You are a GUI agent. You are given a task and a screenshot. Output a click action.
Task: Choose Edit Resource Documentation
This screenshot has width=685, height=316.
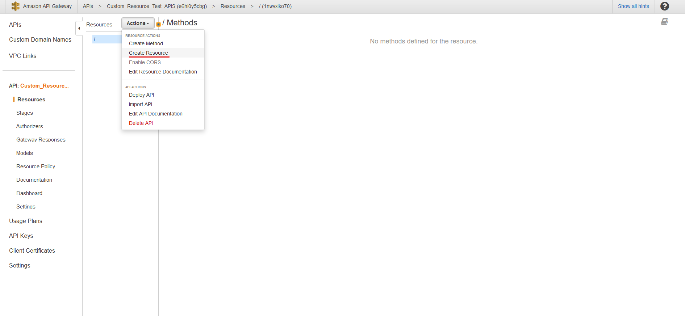[x=163, y=72]
